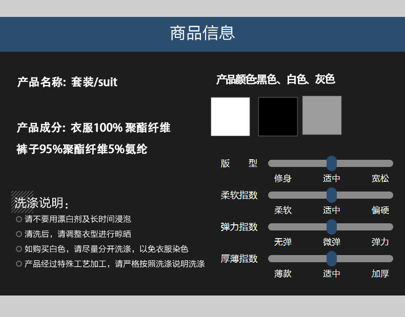Viewport: 405px width, 317px height.
Task: Click the black color swatch
Action: pos(278,117)
